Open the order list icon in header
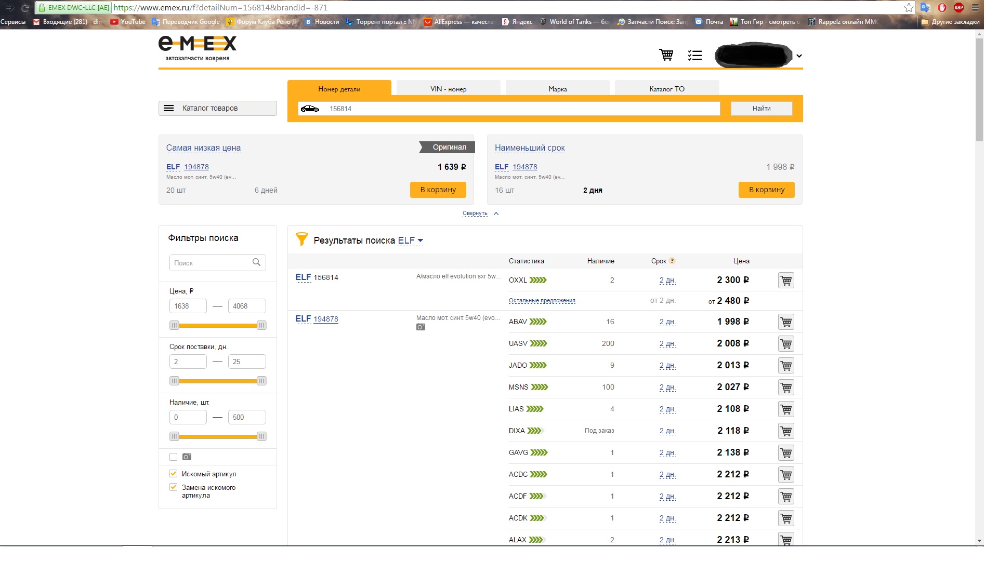Screen dimensions: 998x561 [694, 55]
